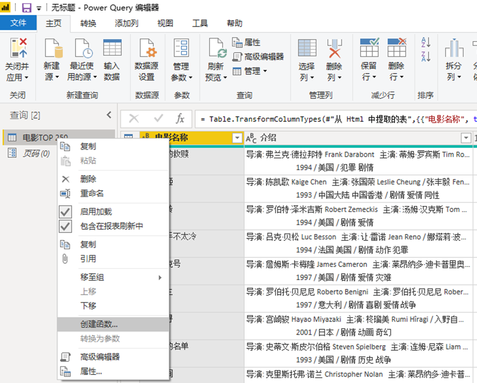
Task: Open the 电影名称 column filter dropdown
Action: pyautogui.click(x=236, y=138)
